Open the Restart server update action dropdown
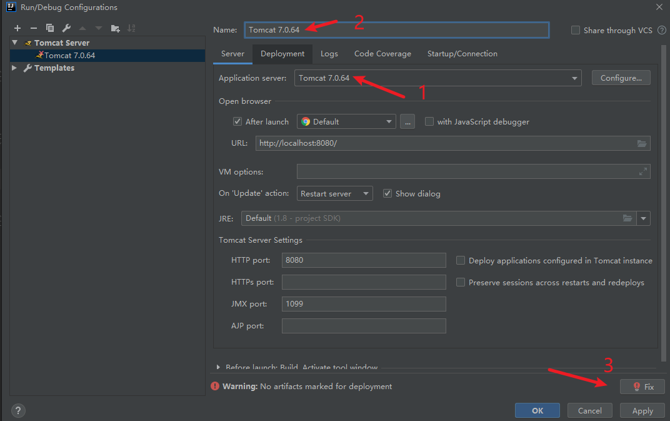 (x=334, y=193)
